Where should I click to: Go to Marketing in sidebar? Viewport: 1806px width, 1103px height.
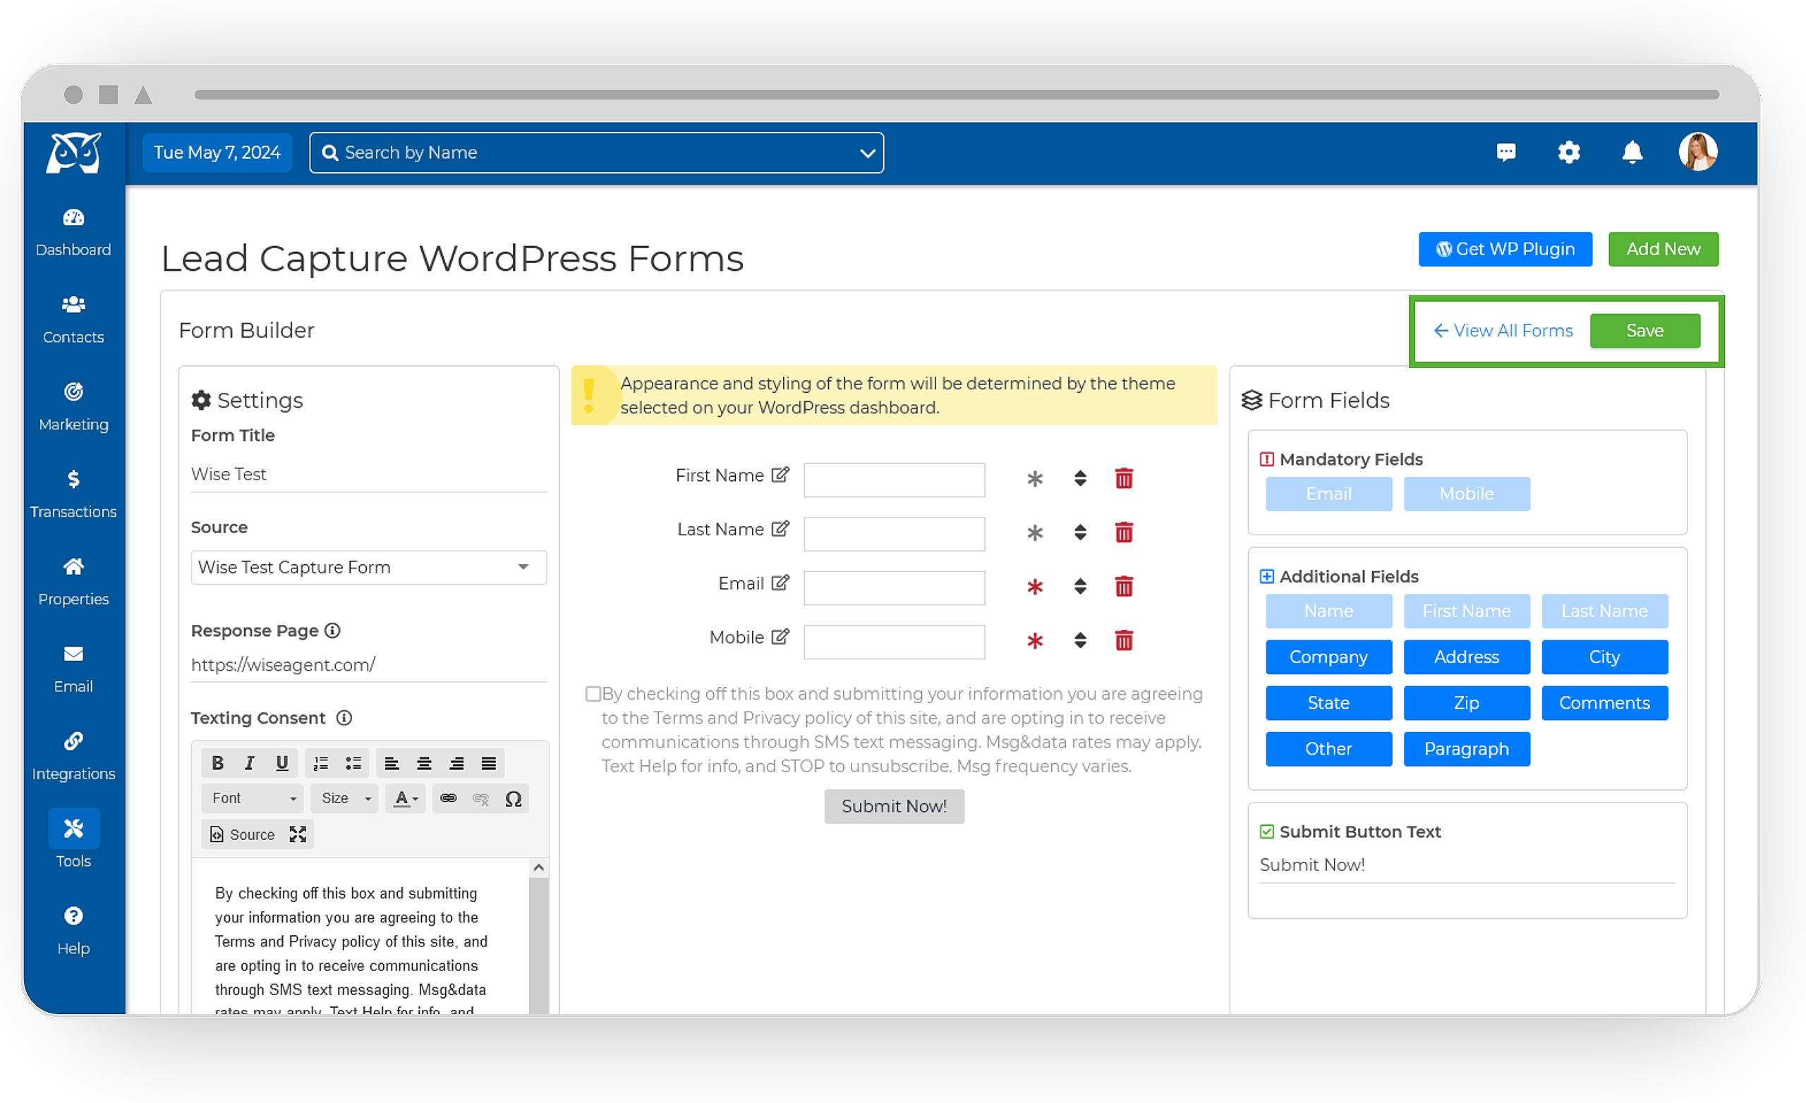73,408
